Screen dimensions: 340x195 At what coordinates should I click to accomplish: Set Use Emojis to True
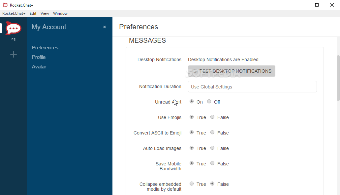192,117
